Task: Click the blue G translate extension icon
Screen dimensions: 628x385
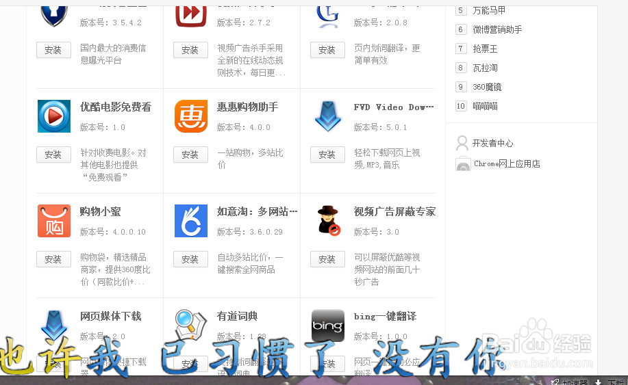Action: pyautogui.click(x=328, y=17)
